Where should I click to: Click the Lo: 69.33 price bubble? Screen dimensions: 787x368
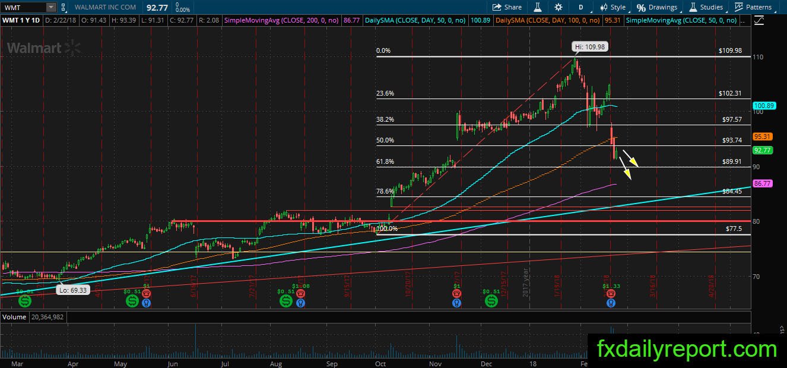coord(74,290)
